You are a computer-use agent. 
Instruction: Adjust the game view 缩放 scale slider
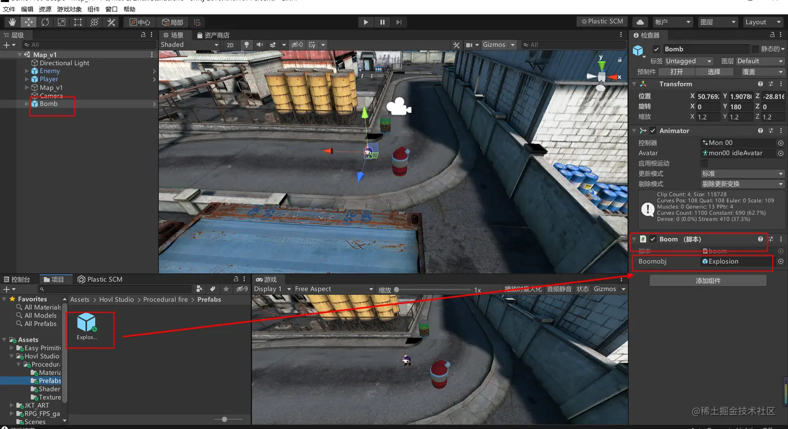(x=434, y=289)
